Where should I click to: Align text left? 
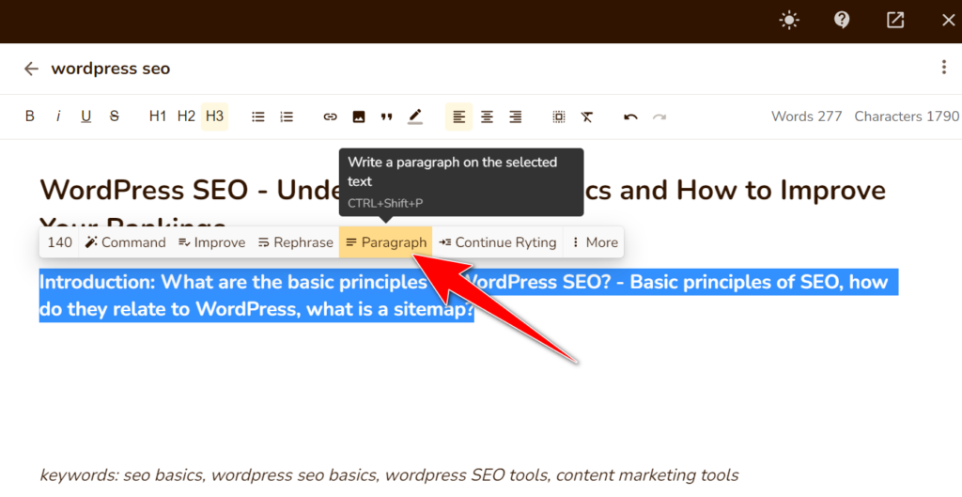click(458, 116)
